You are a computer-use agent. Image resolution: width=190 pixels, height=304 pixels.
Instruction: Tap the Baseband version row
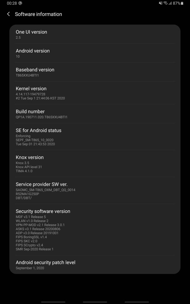click(95, 72)
